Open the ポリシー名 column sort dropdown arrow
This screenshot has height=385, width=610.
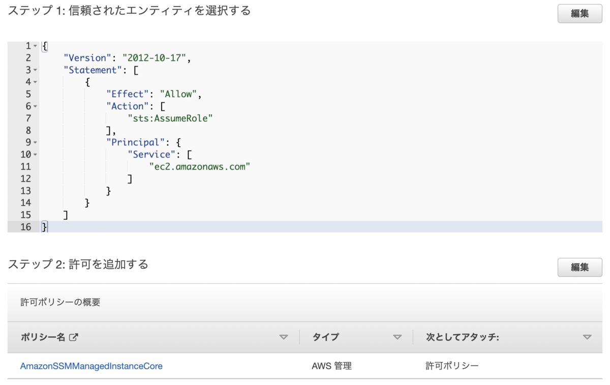tap(284, 337)
